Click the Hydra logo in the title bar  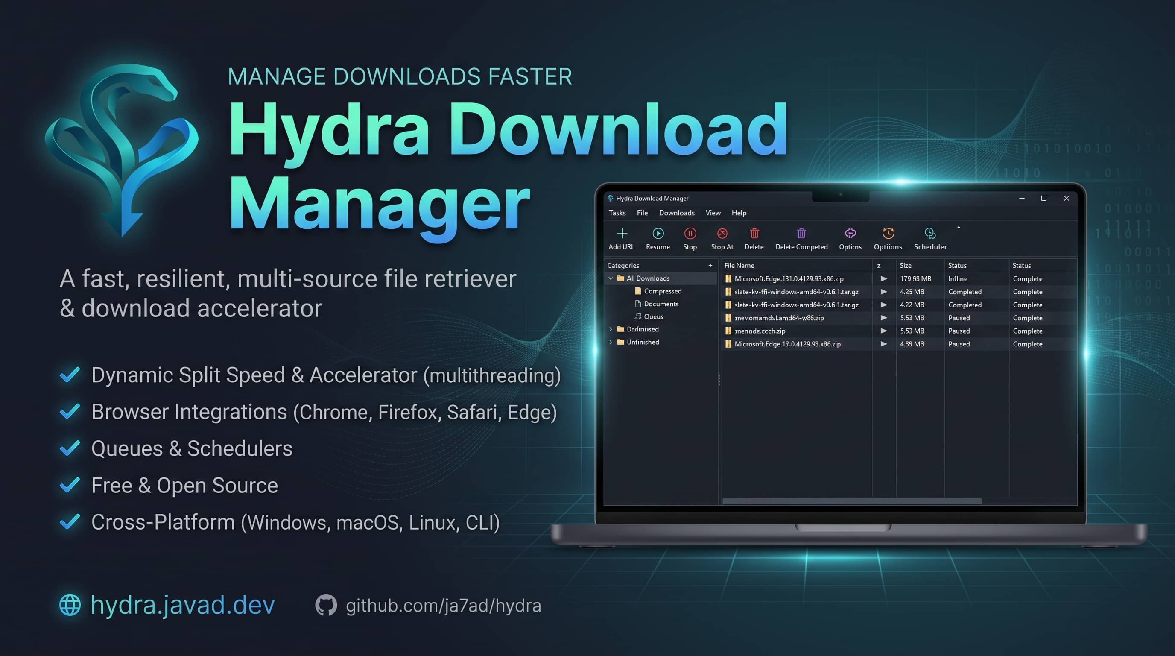[x=610, y=198]
